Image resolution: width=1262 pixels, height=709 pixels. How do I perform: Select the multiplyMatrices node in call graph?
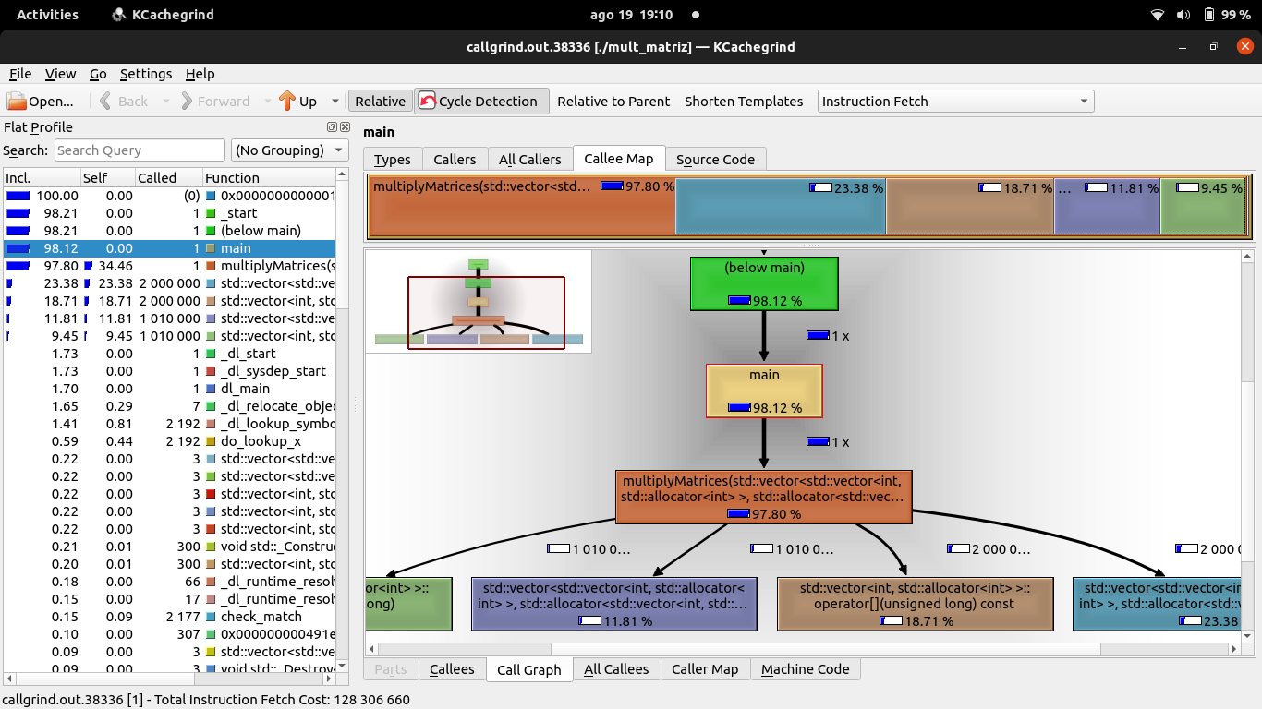(764, 497)
